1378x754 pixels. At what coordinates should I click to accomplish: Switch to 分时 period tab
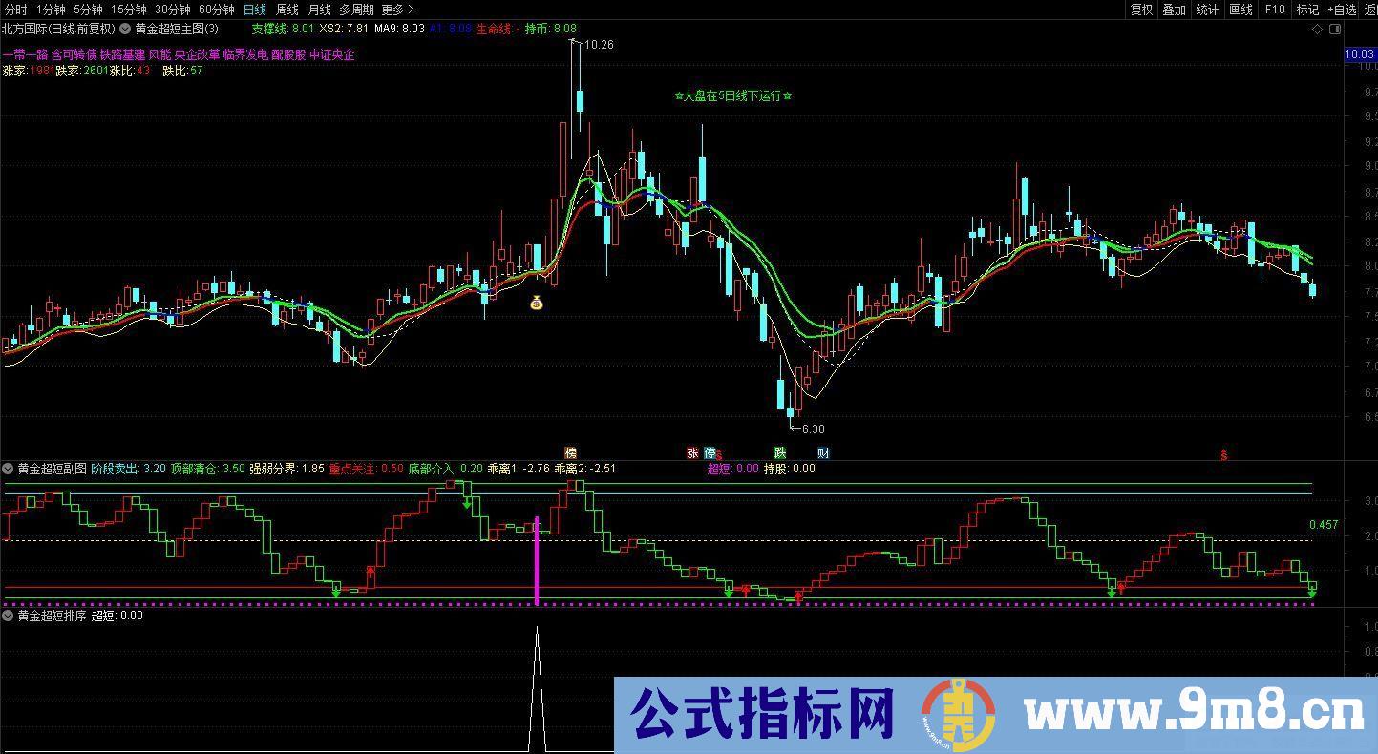15,10
